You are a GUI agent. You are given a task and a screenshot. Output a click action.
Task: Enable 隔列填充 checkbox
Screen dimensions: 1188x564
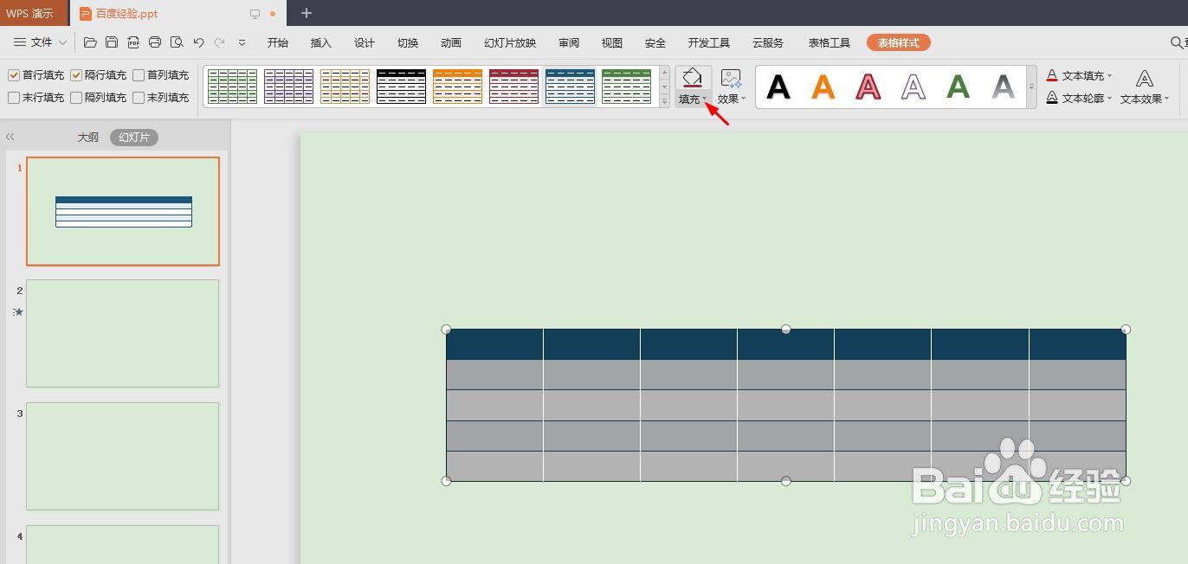tap(76, 98)
